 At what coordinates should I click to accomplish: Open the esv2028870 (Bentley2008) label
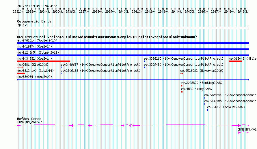pos(202,83)
